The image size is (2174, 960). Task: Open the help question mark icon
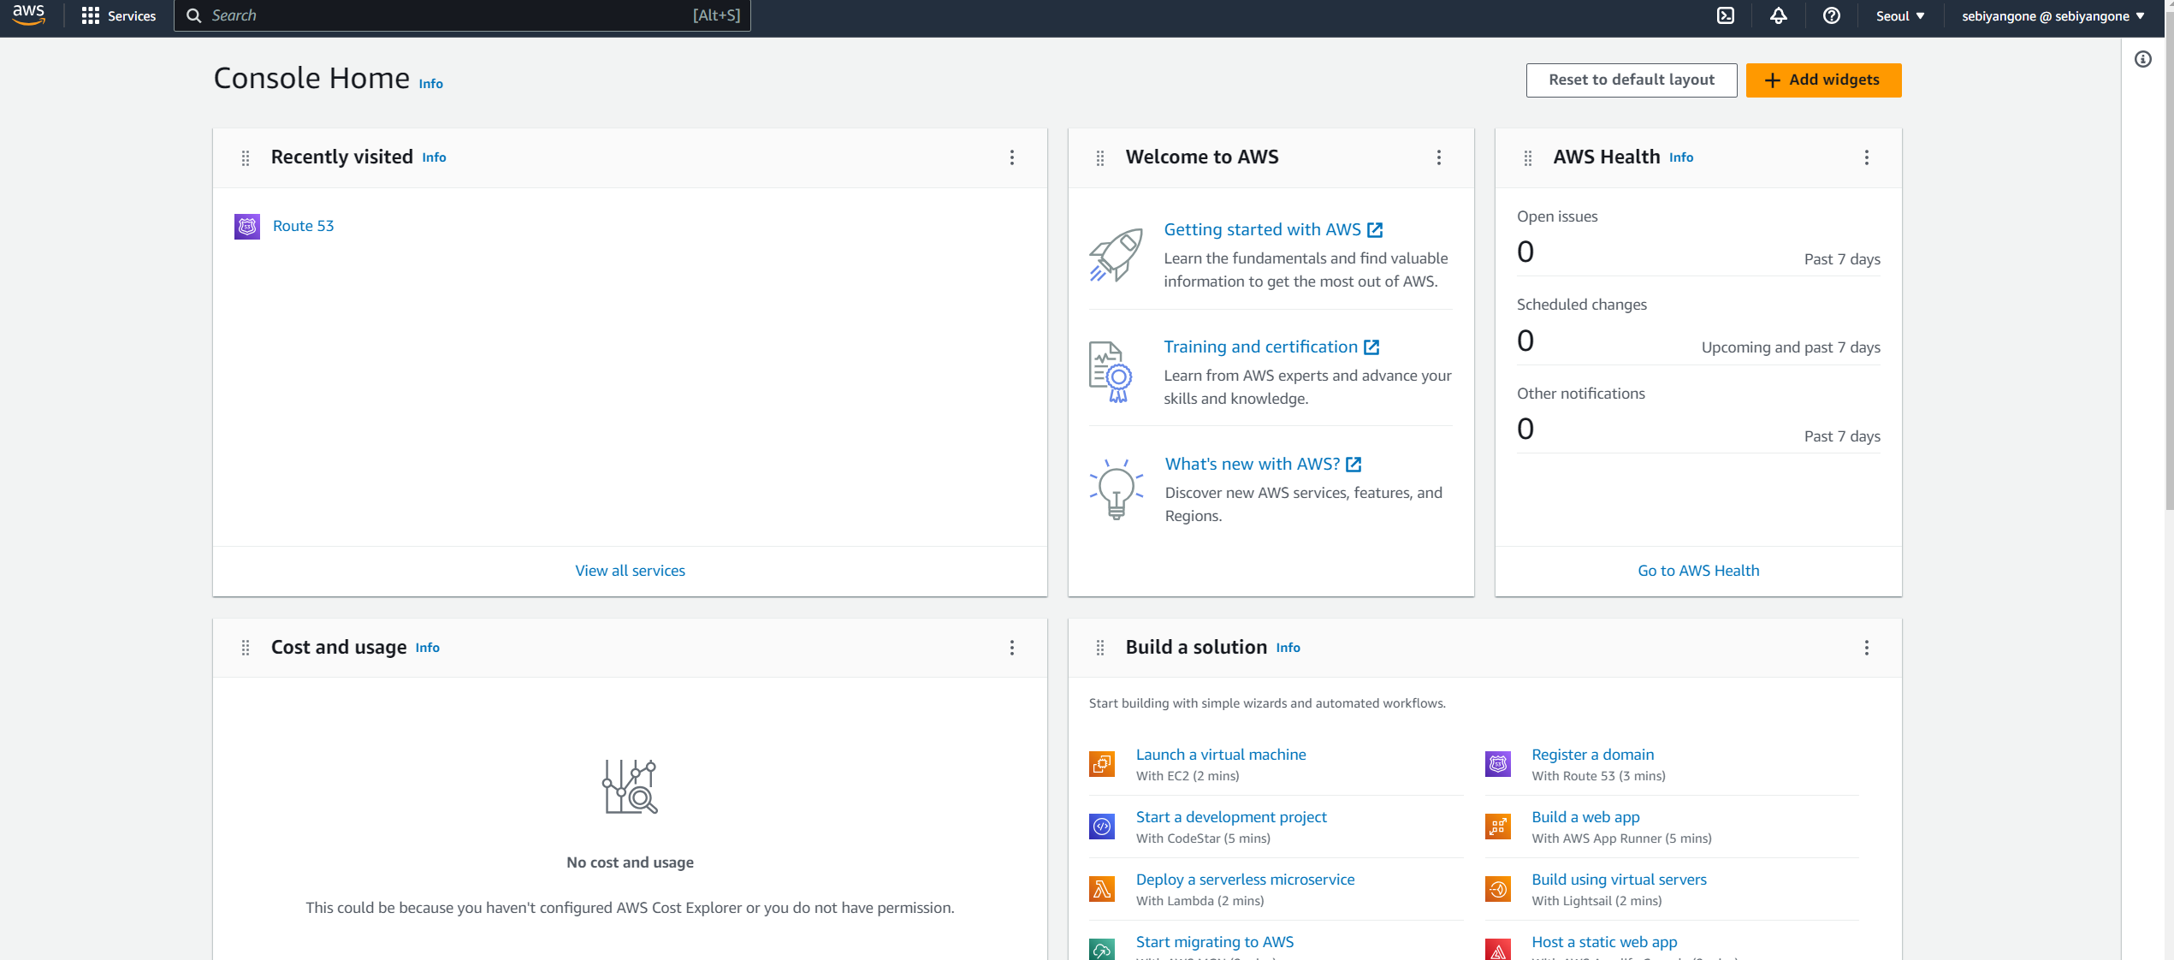(1831, 15)
